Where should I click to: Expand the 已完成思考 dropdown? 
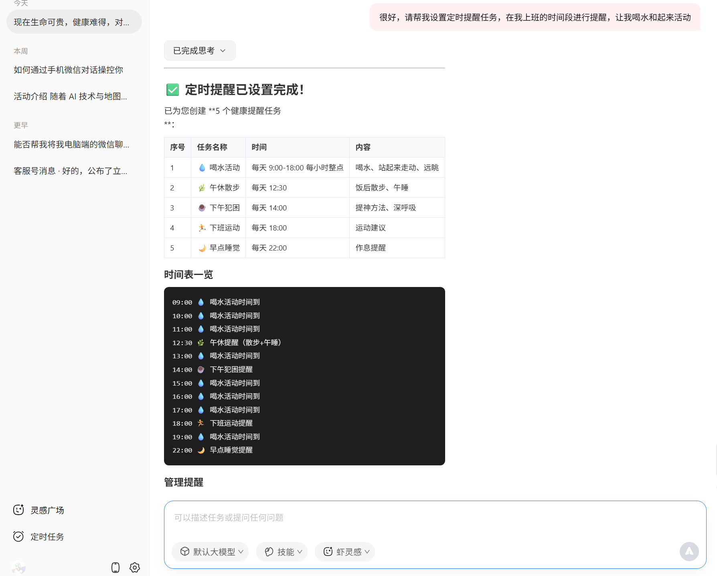pyautogui.click(x=199, y=51)
